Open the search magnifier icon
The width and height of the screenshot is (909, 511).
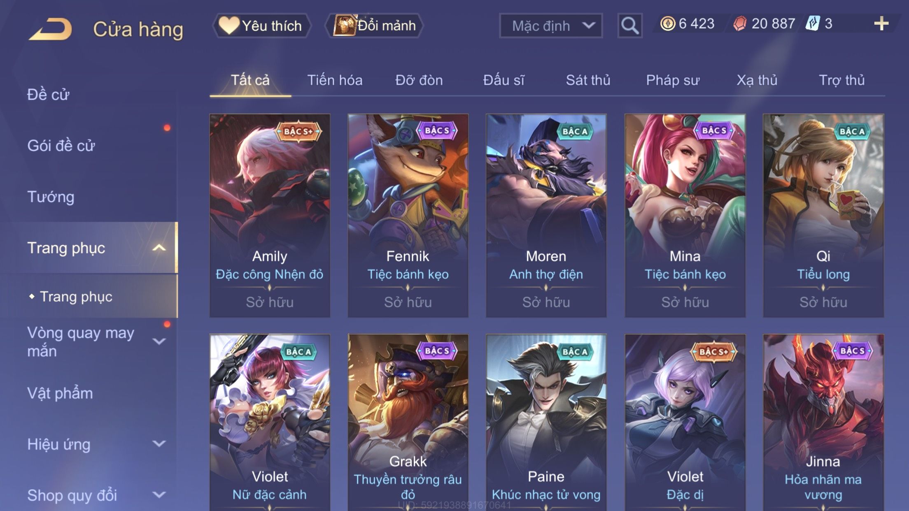coord(629,26)
